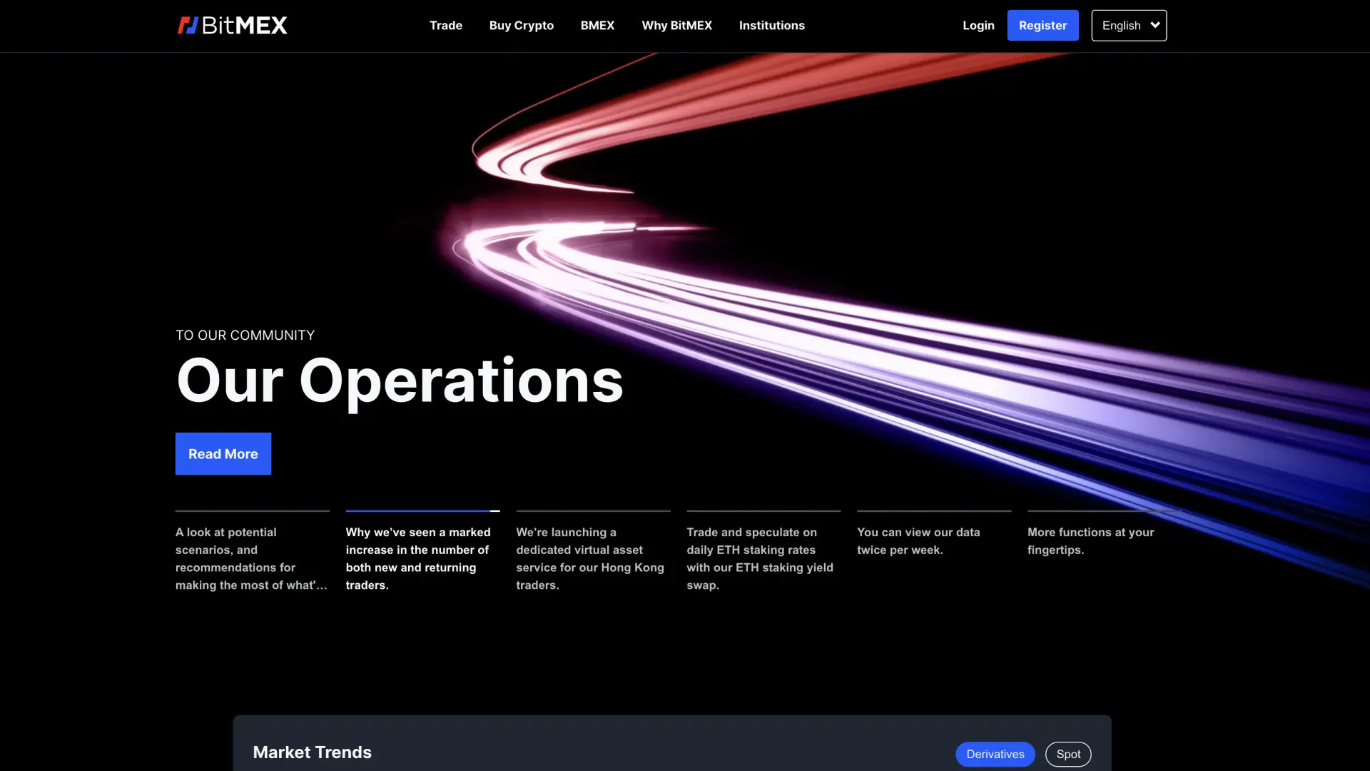
Task: Click the Read More button
Action: pos(223,454)
